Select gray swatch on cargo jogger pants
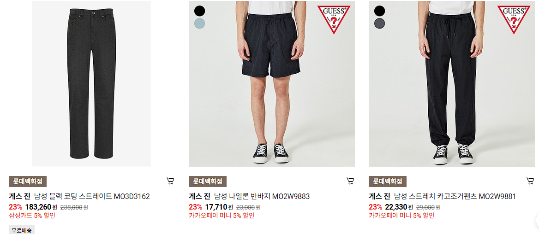This screenshot has height=234, width=539. point(379,23)
